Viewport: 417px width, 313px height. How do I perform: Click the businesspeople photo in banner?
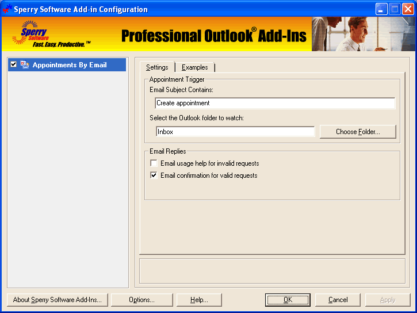[362, 35]
